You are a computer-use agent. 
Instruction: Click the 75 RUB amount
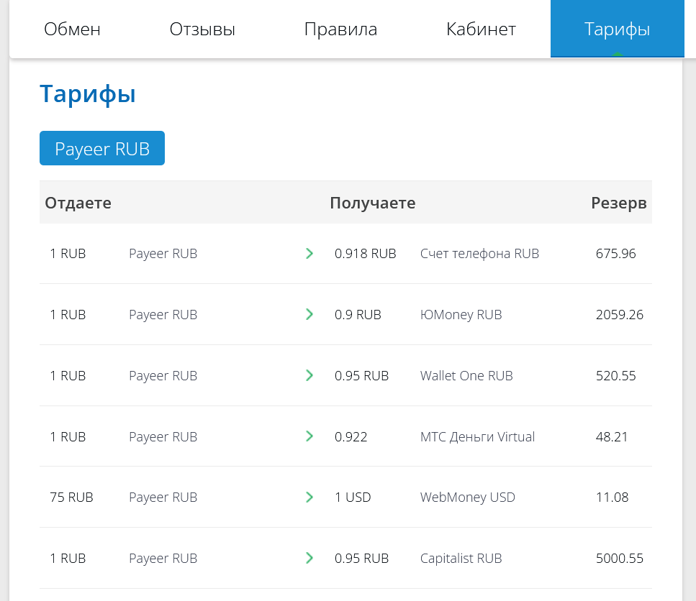click(x=71, y=497)
